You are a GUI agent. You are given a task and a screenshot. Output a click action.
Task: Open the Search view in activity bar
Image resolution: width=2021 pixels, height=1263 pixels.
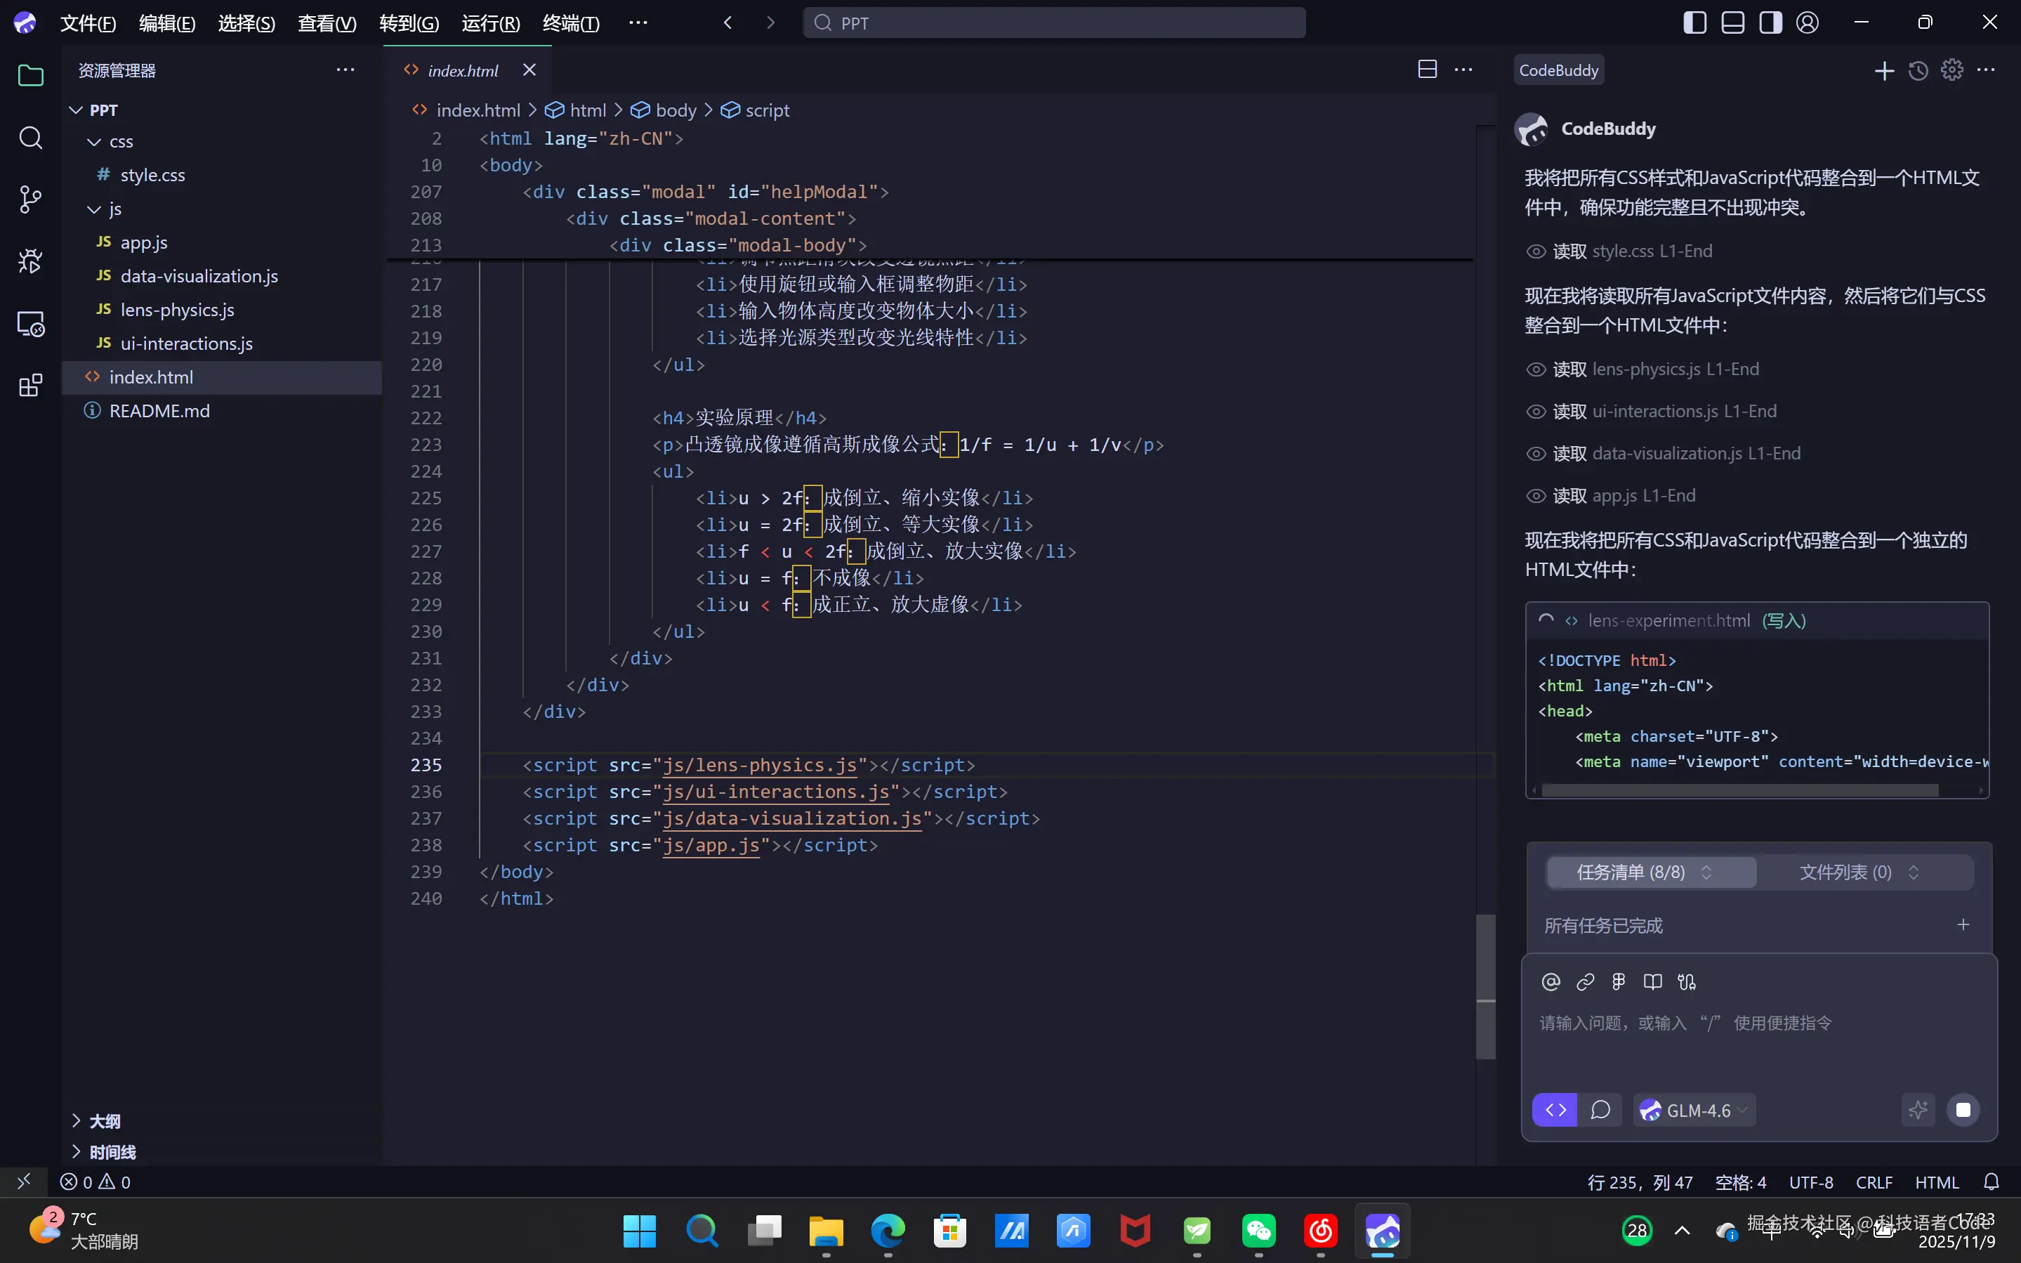tap(30, 138)
